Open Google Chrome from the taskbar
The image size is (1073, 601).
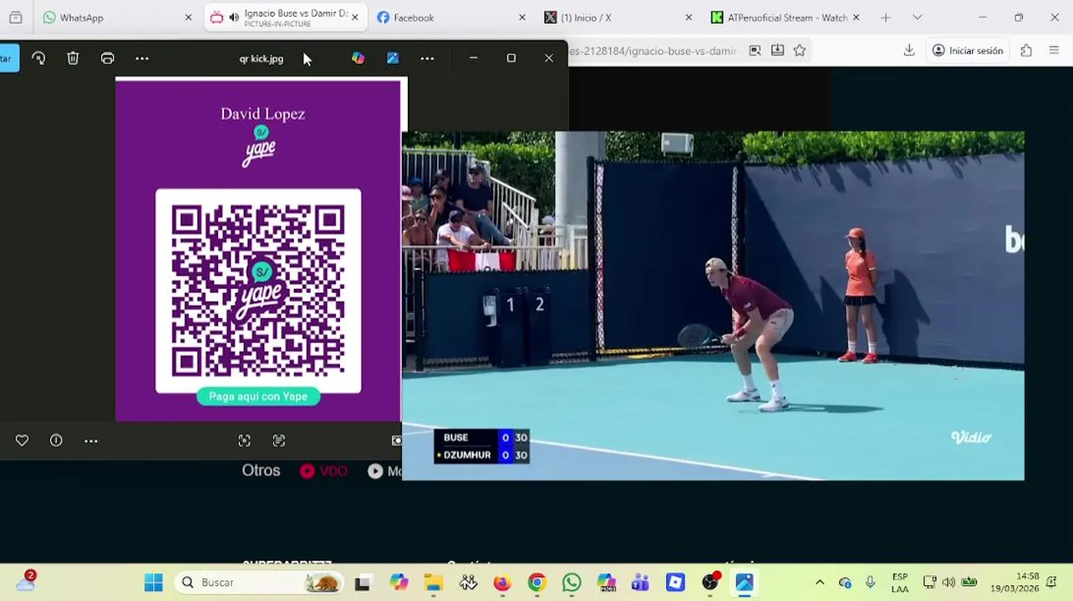(x=536, y=583)
